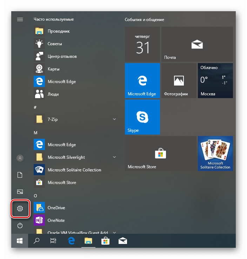Open the hamburger menu at top of Start
247x259 pixels.
(20, 20)
